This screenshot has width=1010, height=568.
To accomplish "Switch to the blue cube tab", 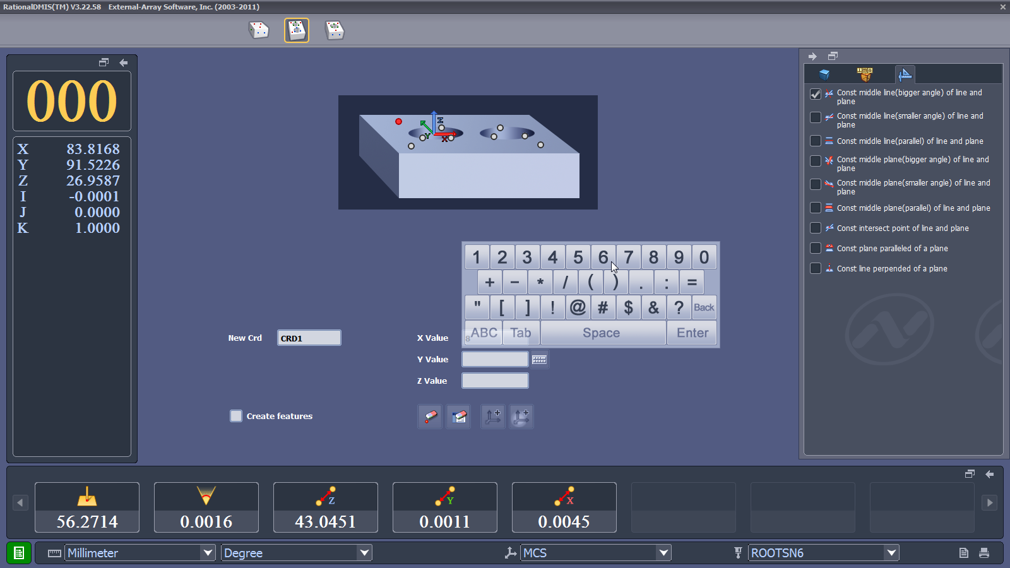I will click(824, 74).
